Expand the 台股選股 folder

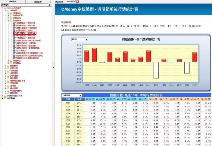pyautogui.click(x=5, y=71)
